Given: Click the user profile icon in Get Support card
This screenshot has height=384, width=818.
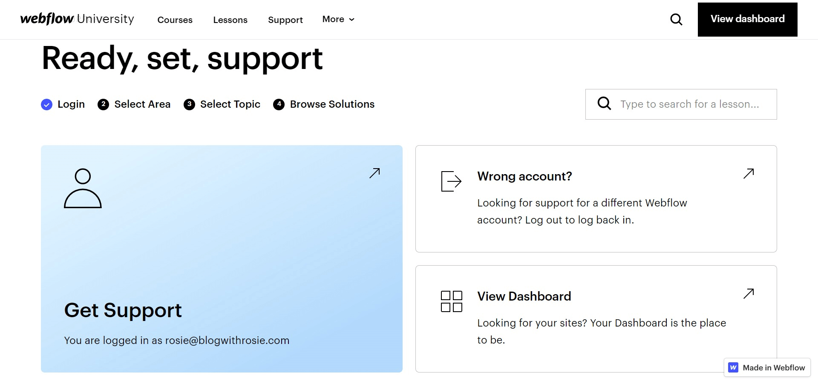Looking at the screenshot, I should click(x=83, y=188).
